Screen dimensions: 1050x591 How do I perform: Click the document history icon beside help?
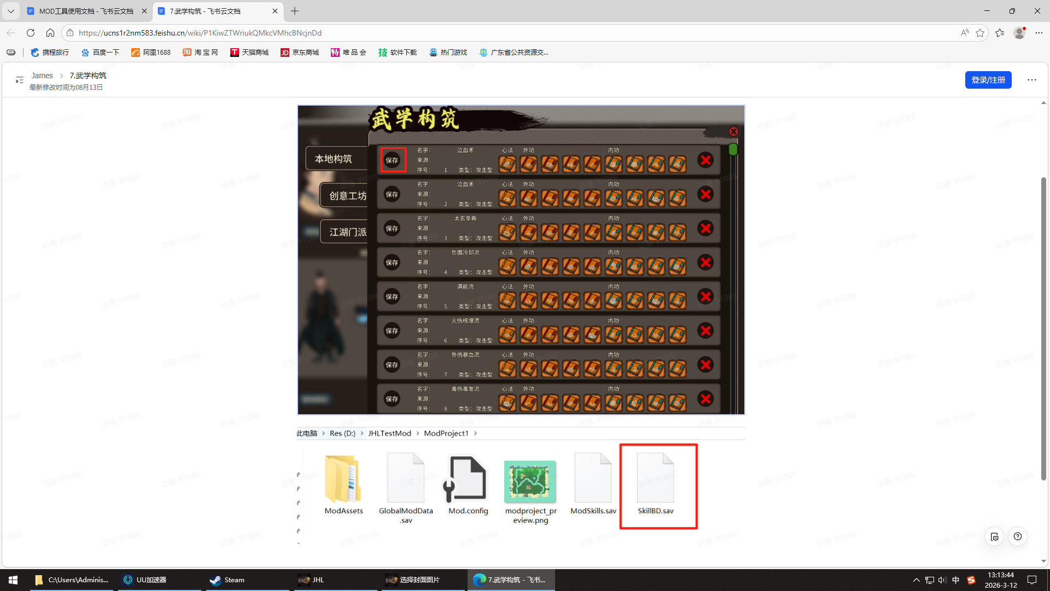coord(994,536)
